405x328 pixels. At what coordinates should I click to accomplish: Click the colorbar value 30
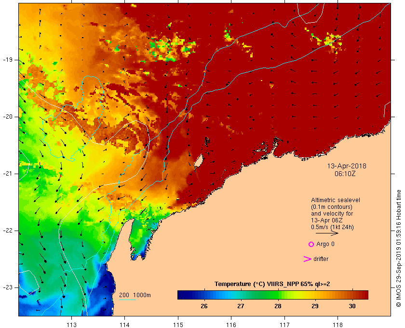point(352,306)
